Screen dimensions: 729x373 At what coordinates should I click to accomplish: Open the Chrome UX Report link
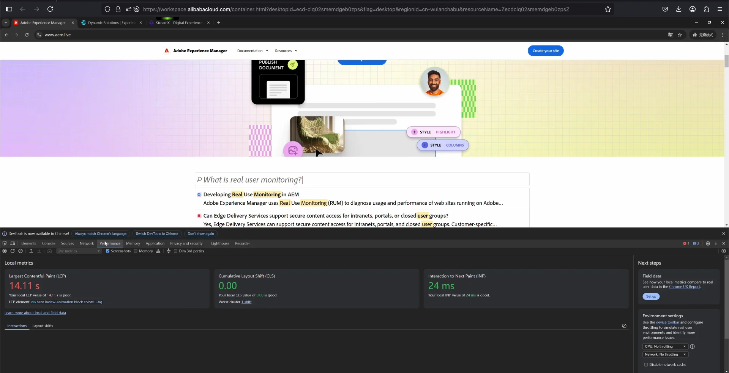684,287
